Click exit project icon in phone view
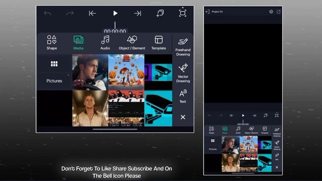Screen dimensions: 322x181 click(208, 12)
